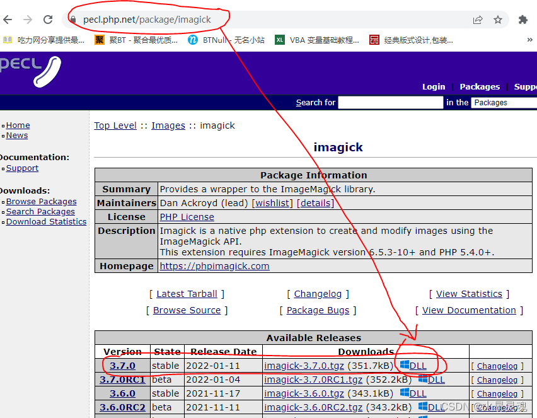
Task: Bookmark this page with the star icon
Action: coord(498,20)
